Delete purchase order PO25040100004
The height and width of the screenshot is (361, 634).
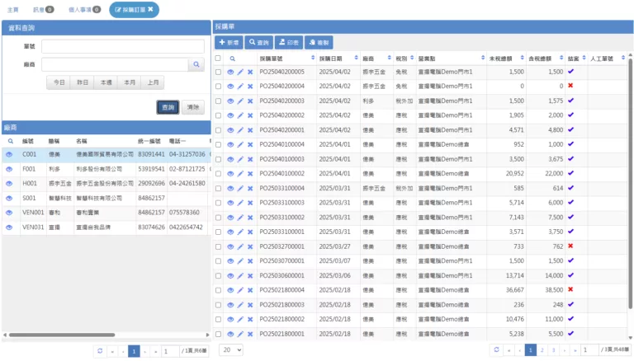[x=250, y=144]
